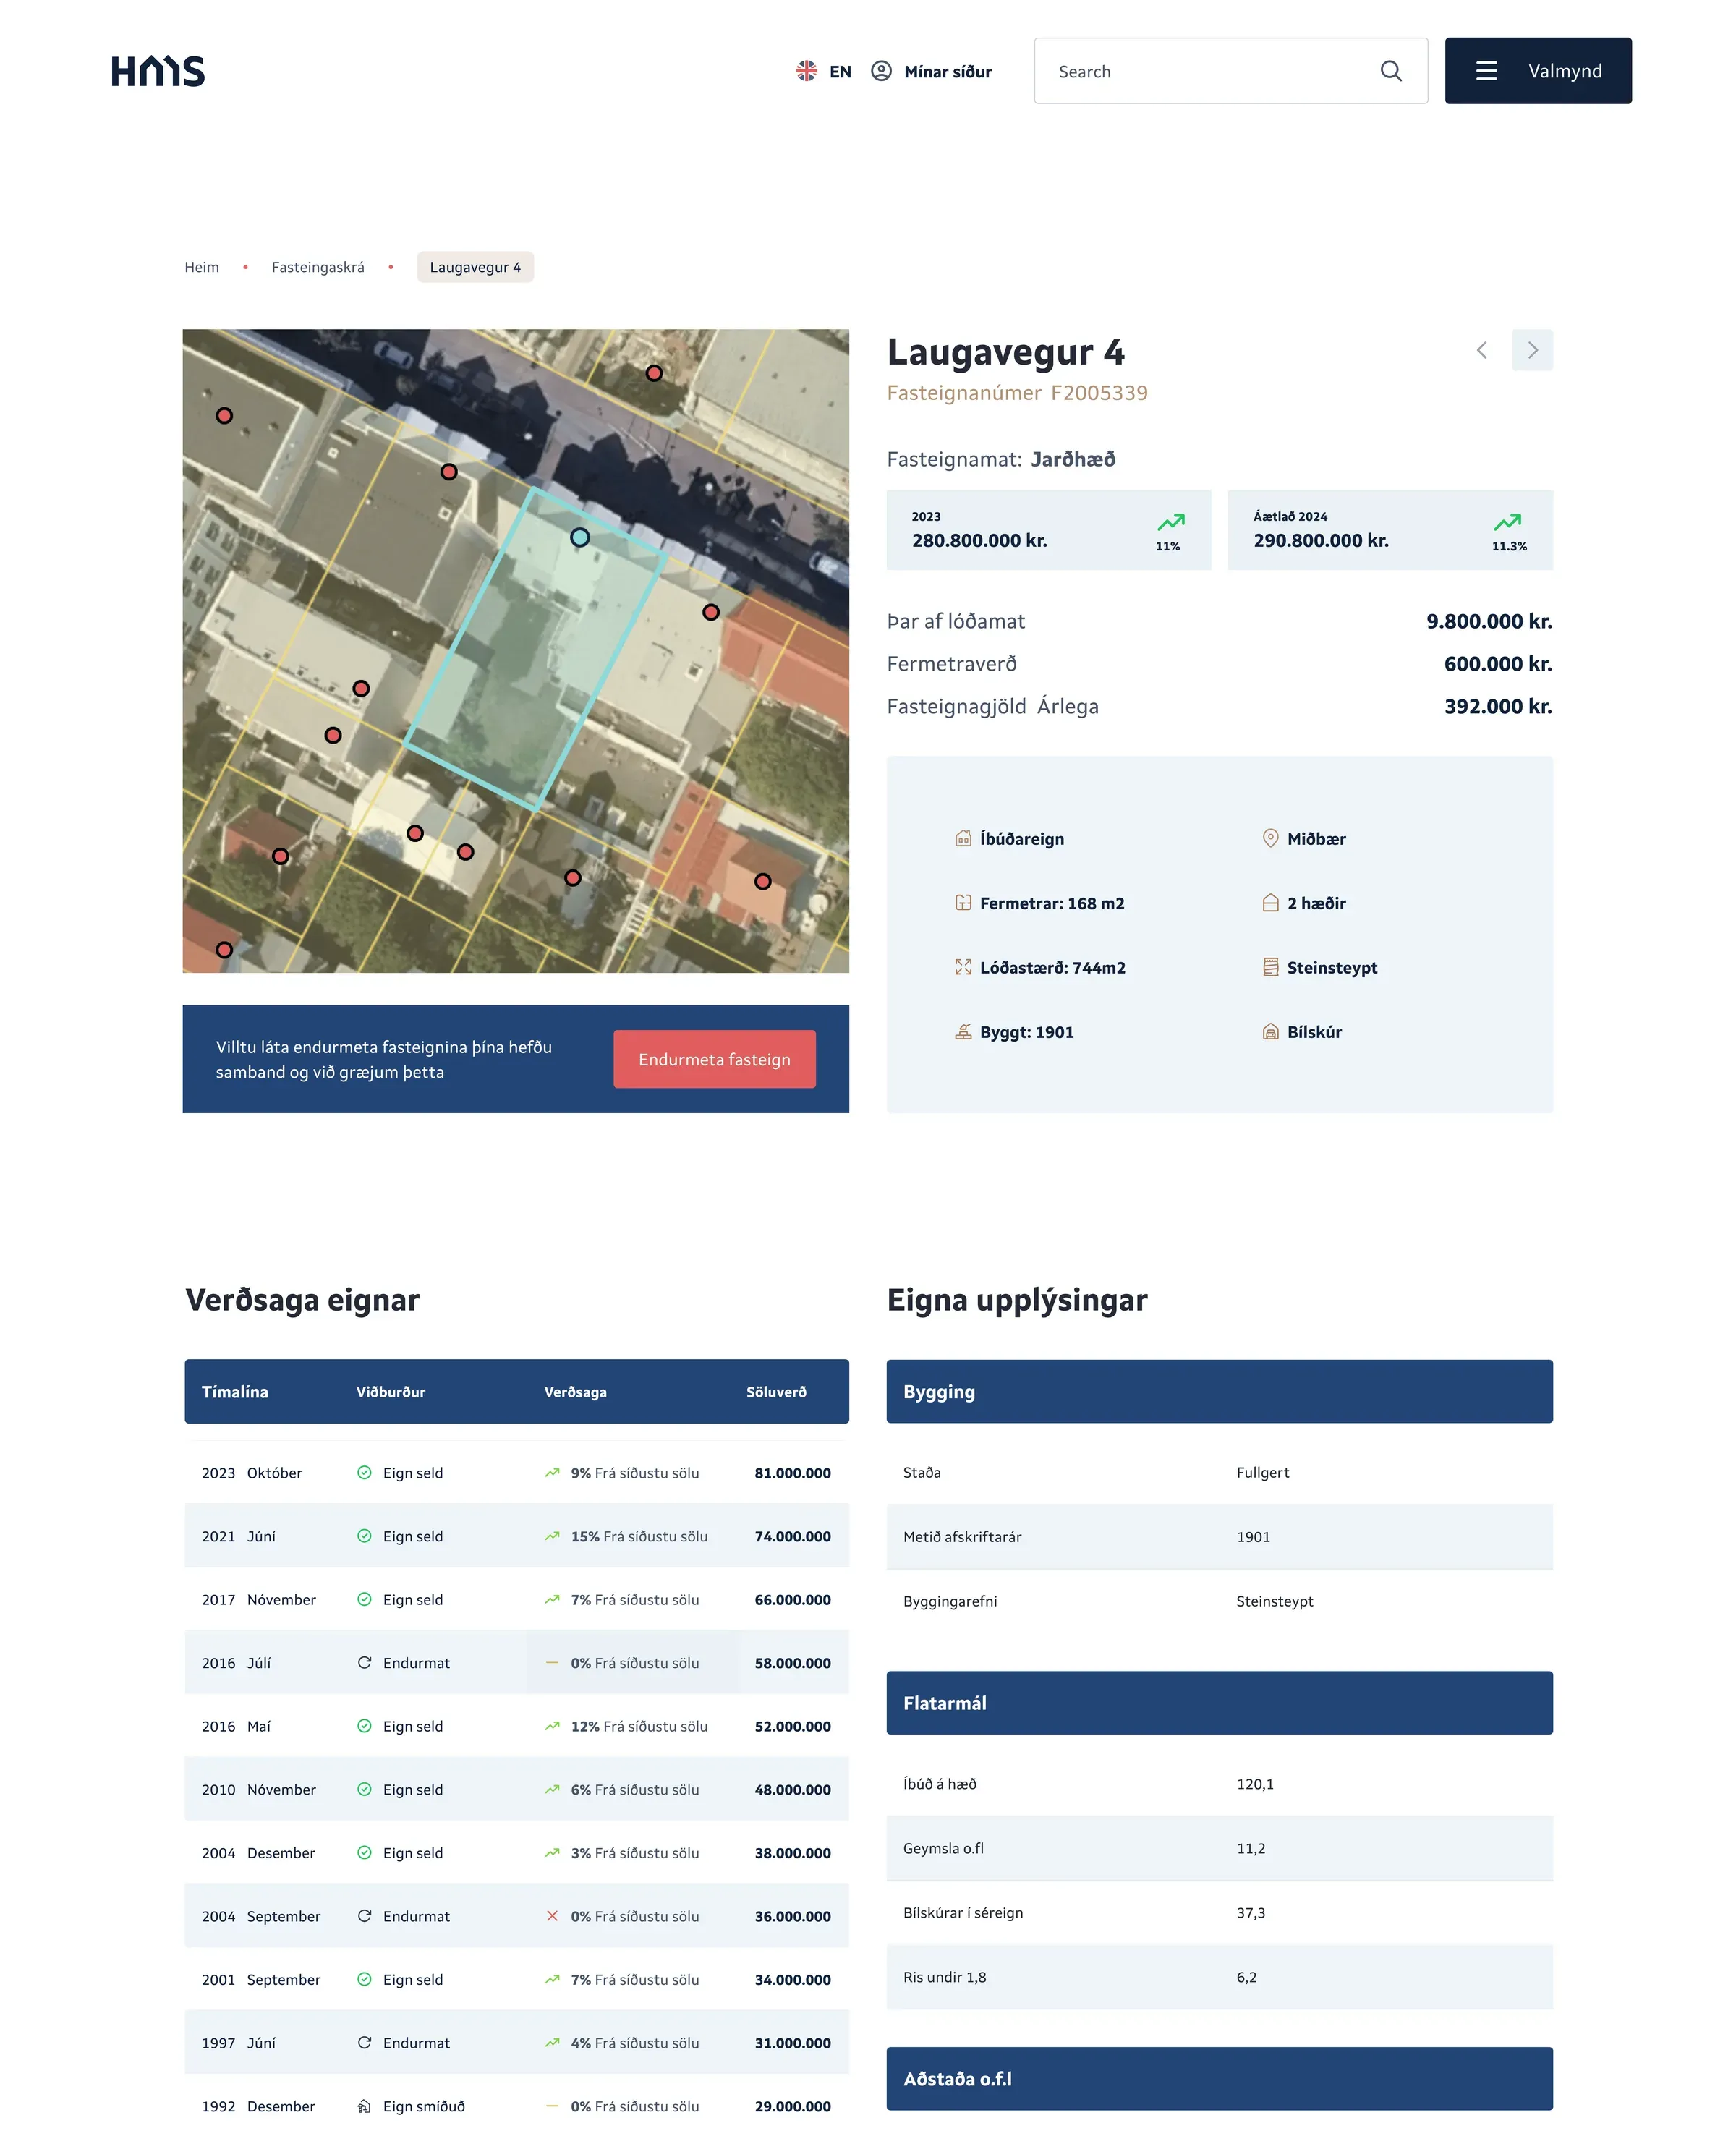Click the Áætlað 2024 valuation card

click(x=1390, y=530)
